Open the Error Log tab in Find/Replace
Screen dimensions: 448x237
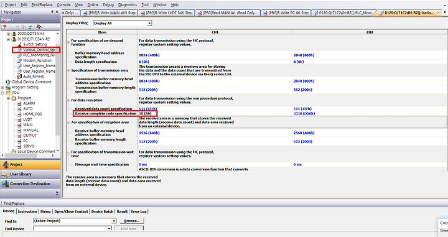(x=139, y=211)
